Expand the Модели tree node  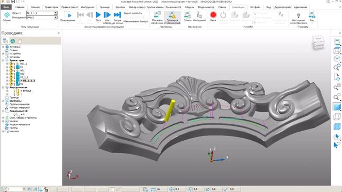coord(3,121)
